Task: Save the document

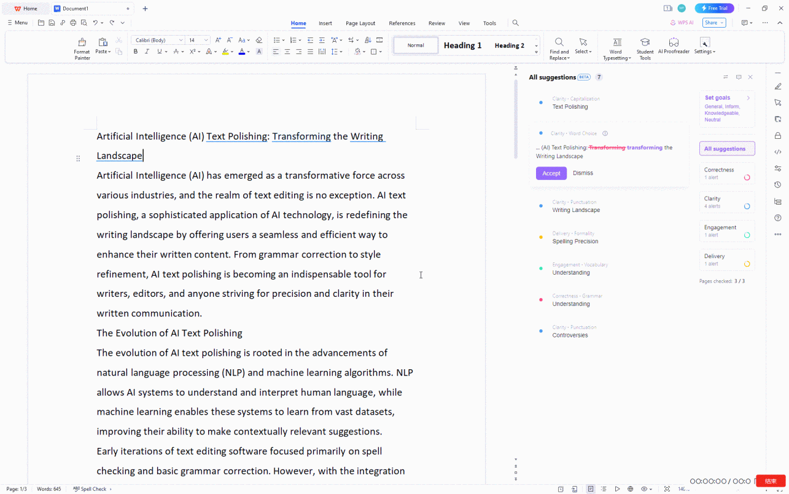Action: click(x=52, y=23)
